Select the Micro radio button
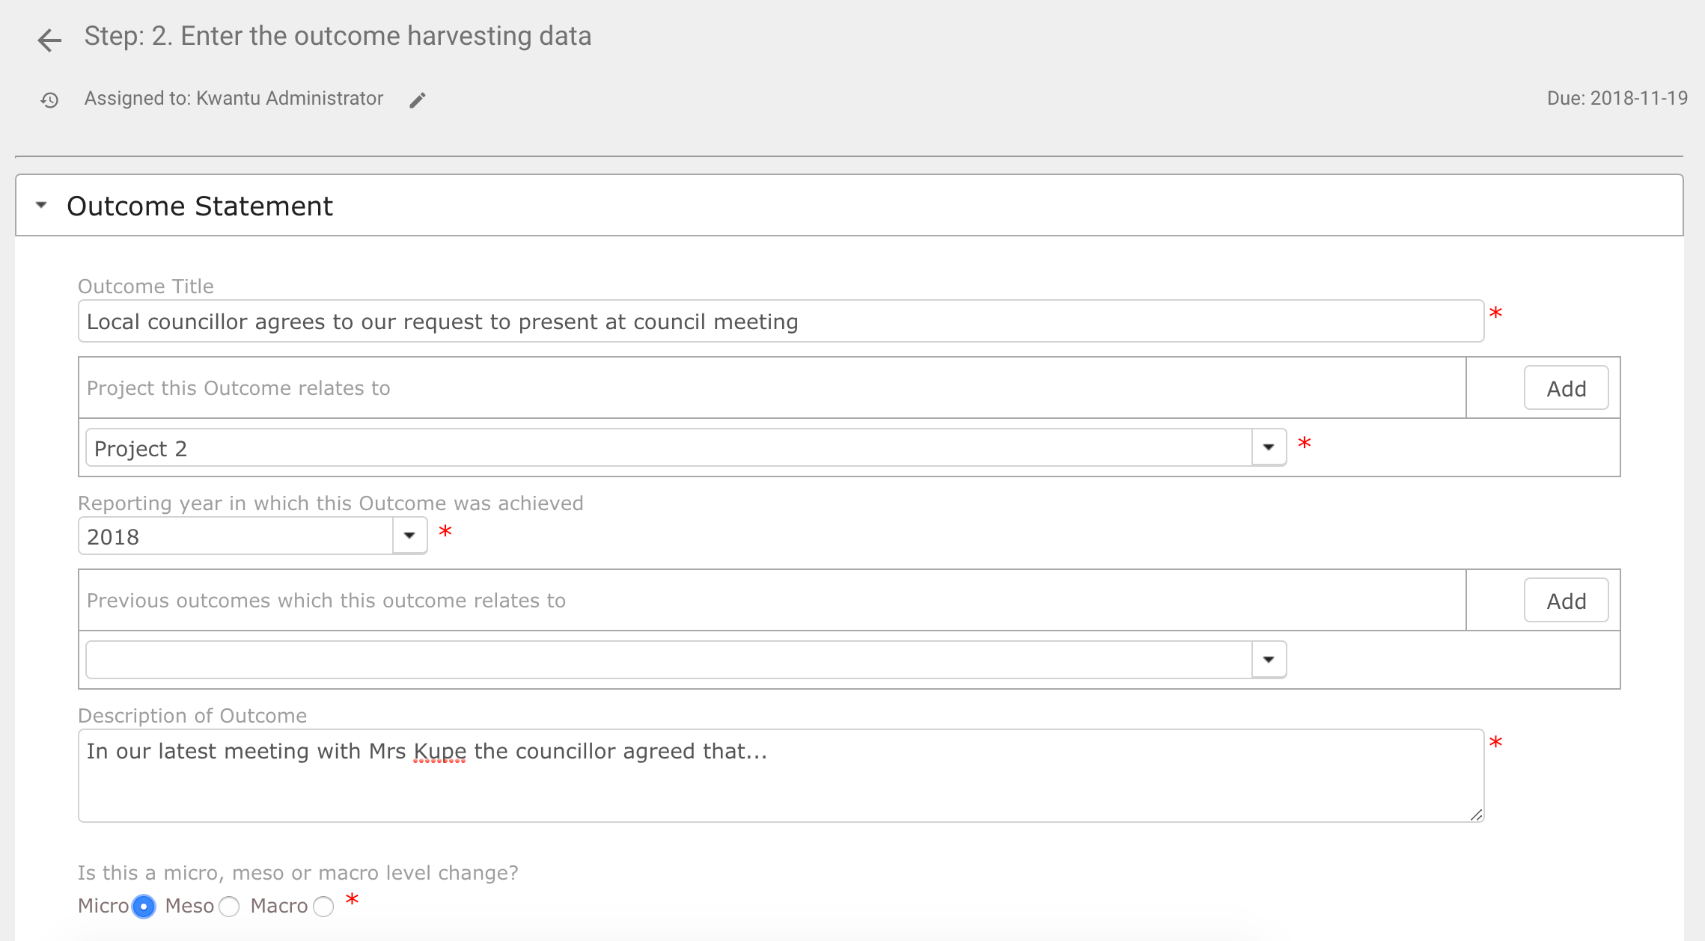 [144, 907]
